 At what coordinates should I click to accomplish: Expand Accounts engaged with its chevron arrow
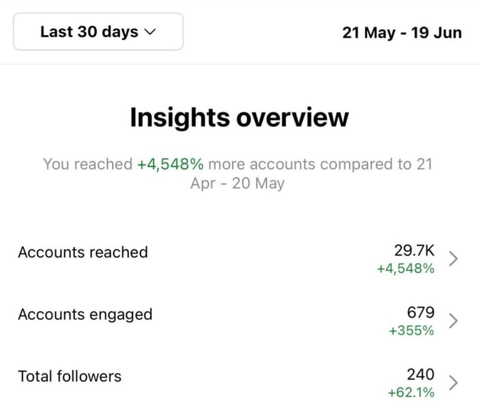click(454, 320)
